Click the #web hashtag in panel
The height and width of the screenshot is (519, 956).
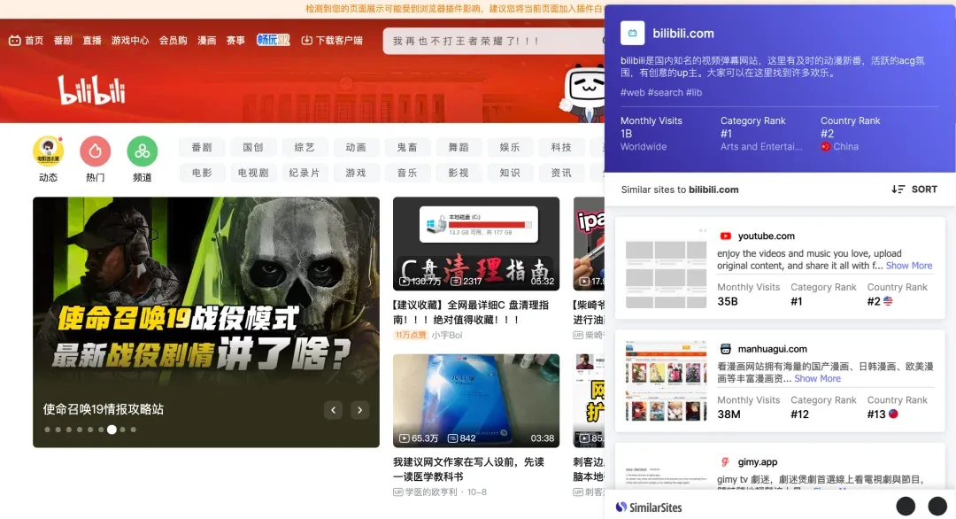click(632, 93)
